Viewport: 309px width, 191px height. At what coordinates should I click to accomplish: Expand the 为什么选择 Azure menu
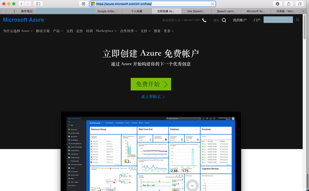18,31
